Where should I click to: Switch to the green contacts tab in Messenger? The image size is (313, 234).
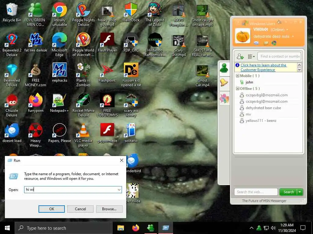[224, 69]
